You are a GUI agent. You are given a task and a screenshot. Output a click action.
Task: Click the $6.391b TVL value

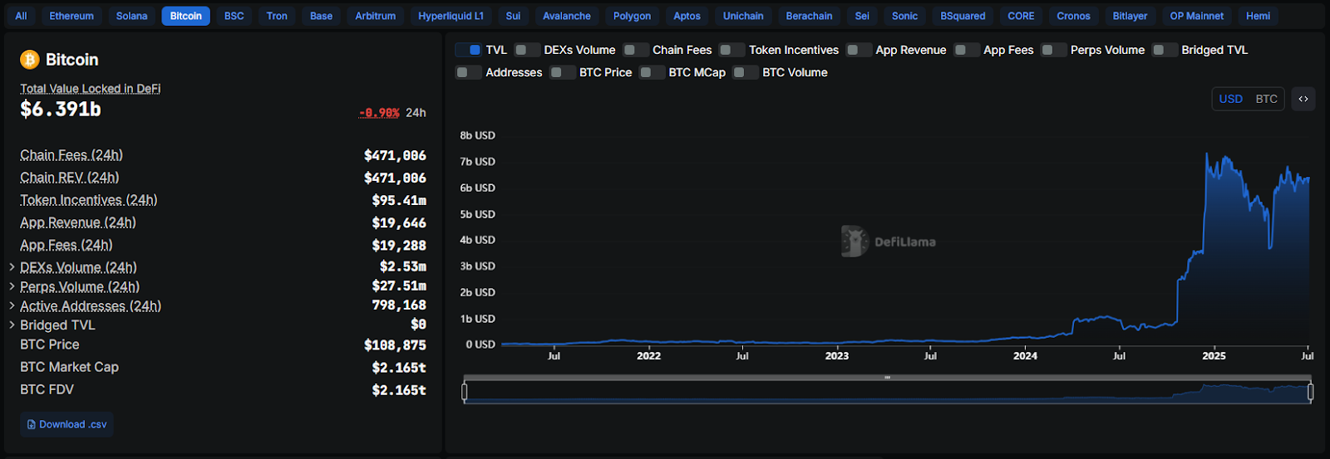pyautogui.click(x=61, y=109)
